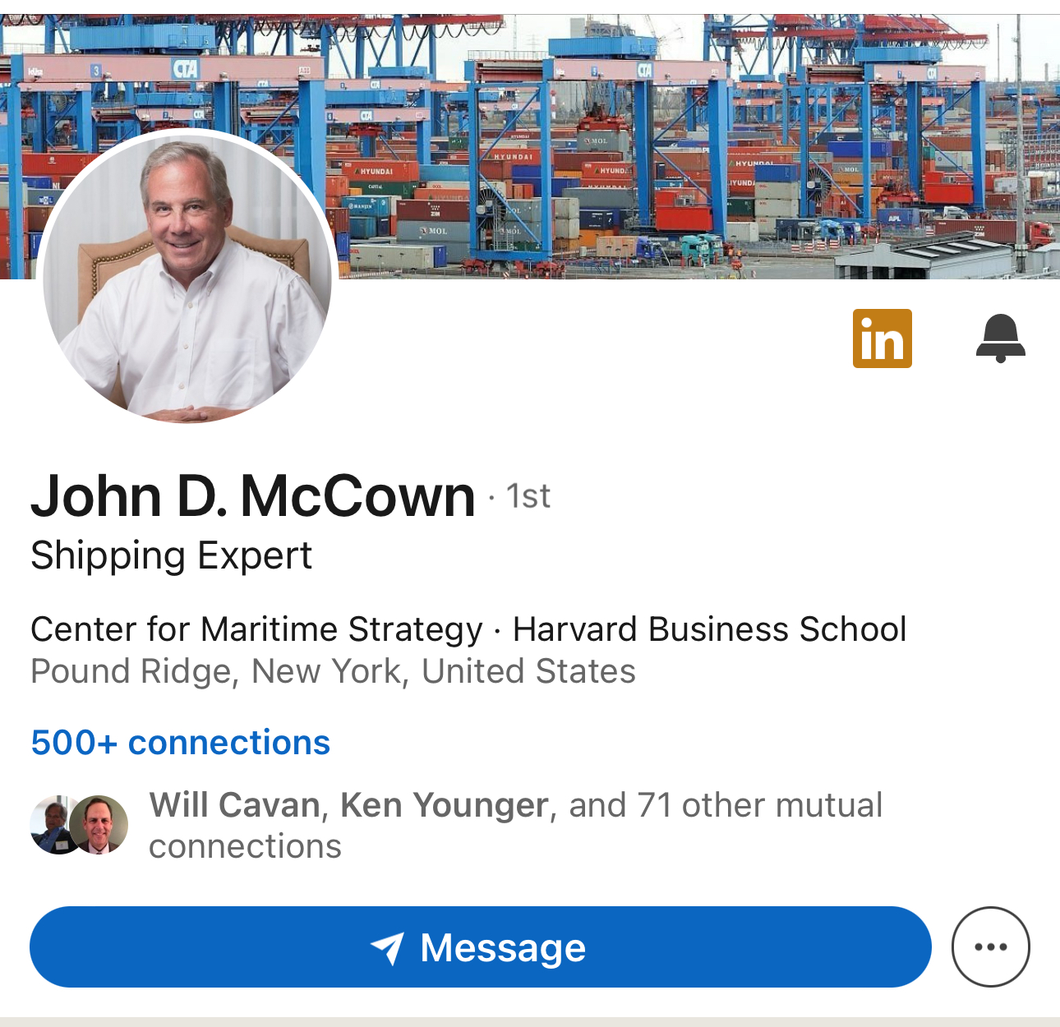Tap the gold LinkedIn Premium badge icon

(882, 338)
